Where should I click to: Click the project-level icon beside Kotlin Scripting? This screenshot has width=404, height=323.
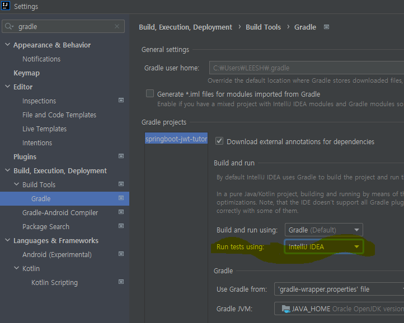point(121,282)
